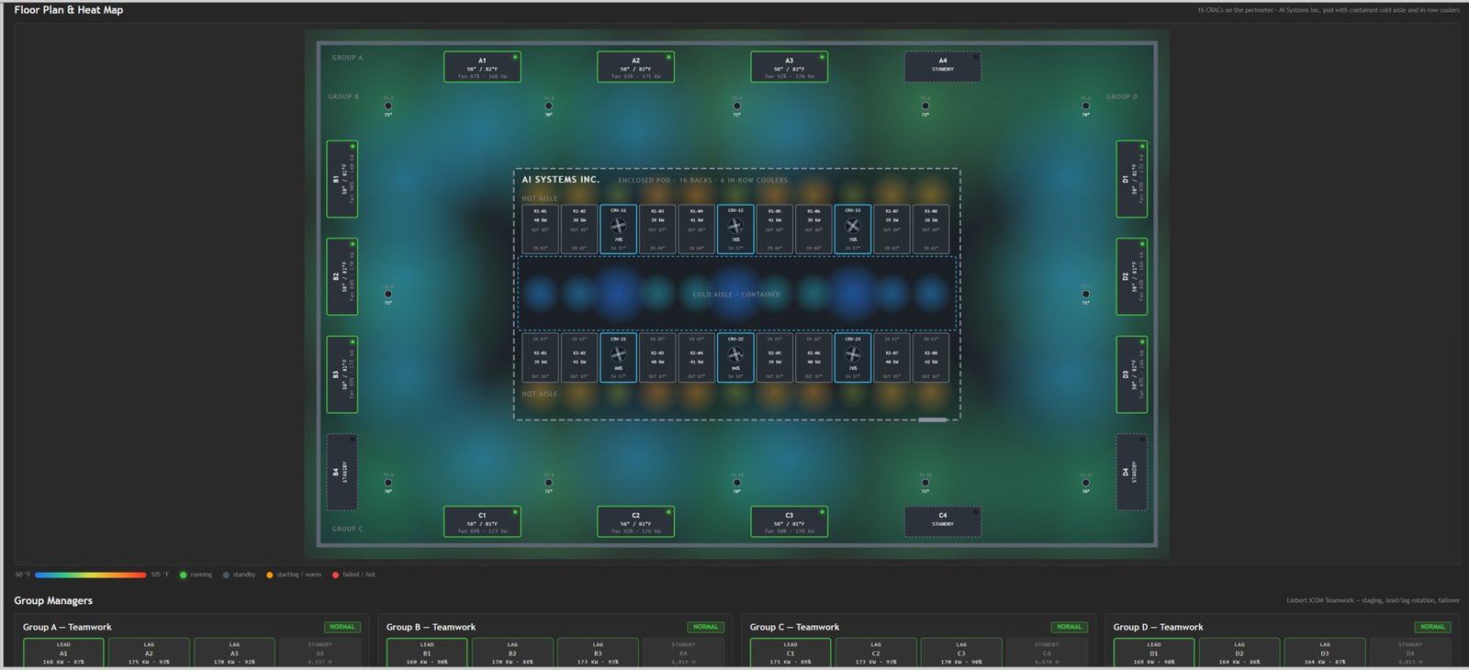Screen dimensions: 1469x670
Task: Open CRAC unit A3 on the floor plan
Action: [789, 67]
